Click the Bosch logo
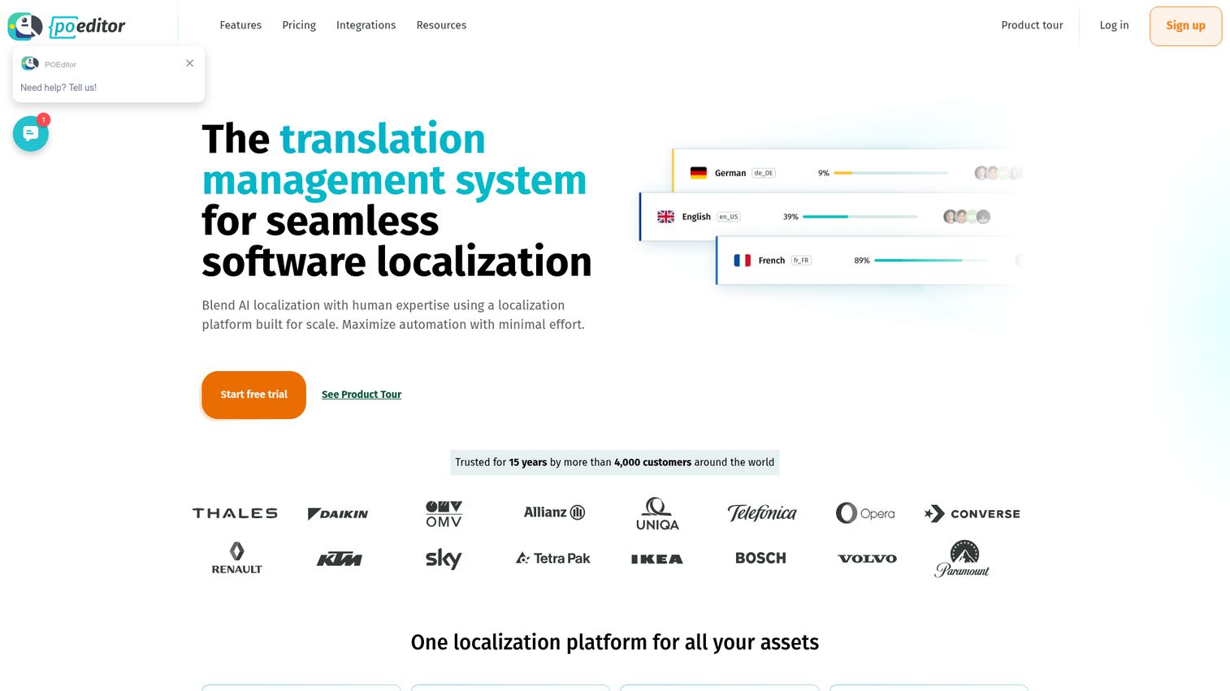1230x691 pixels. (760, 558)
